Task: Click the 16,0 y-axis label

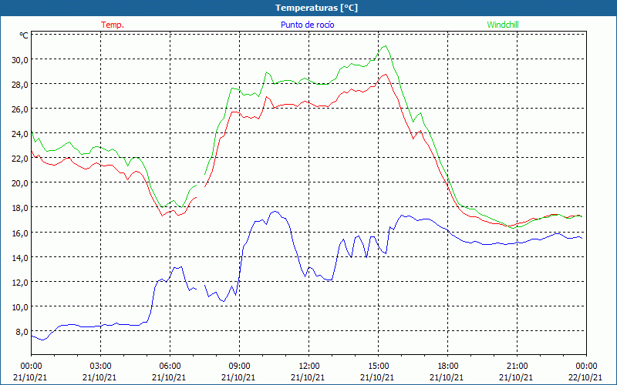Action: [20, 233]
